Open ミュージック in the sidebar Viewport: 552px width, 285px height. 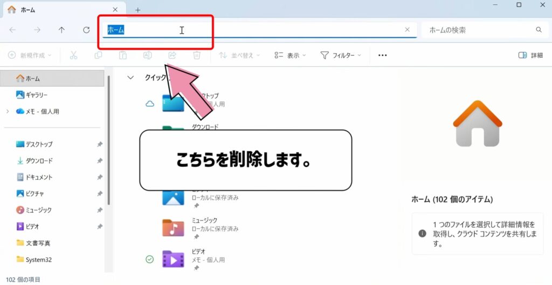point(34,210)
